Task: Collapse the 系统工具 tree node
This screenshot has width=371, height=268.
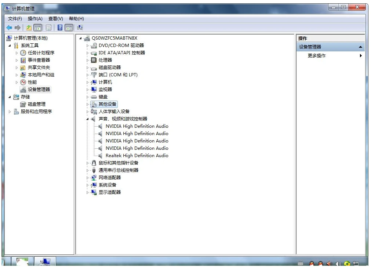Action: click(x=10, y=46)
